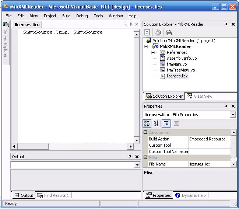Select AssemblyInfo.vb file
This screenshot has height=209, width=239.
(182, 58)
